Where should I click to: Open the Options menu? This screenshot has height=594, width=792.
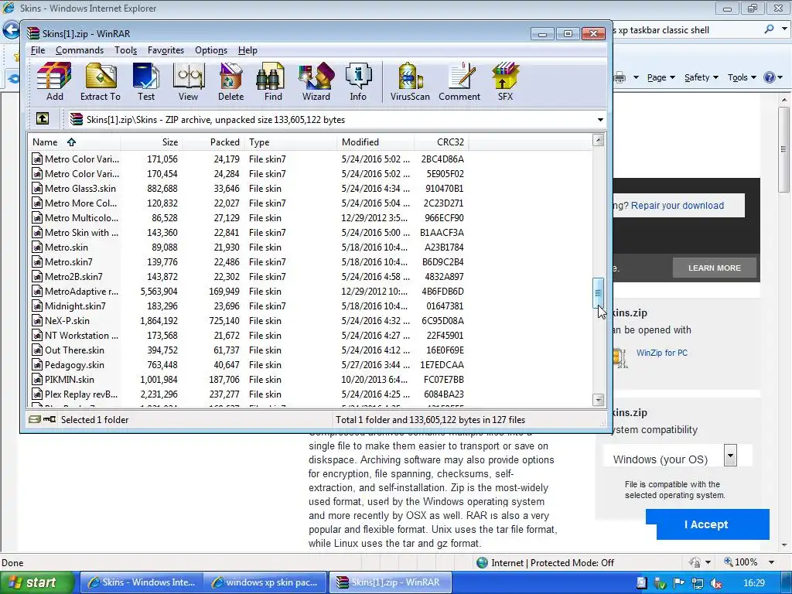tap(211, 50)
